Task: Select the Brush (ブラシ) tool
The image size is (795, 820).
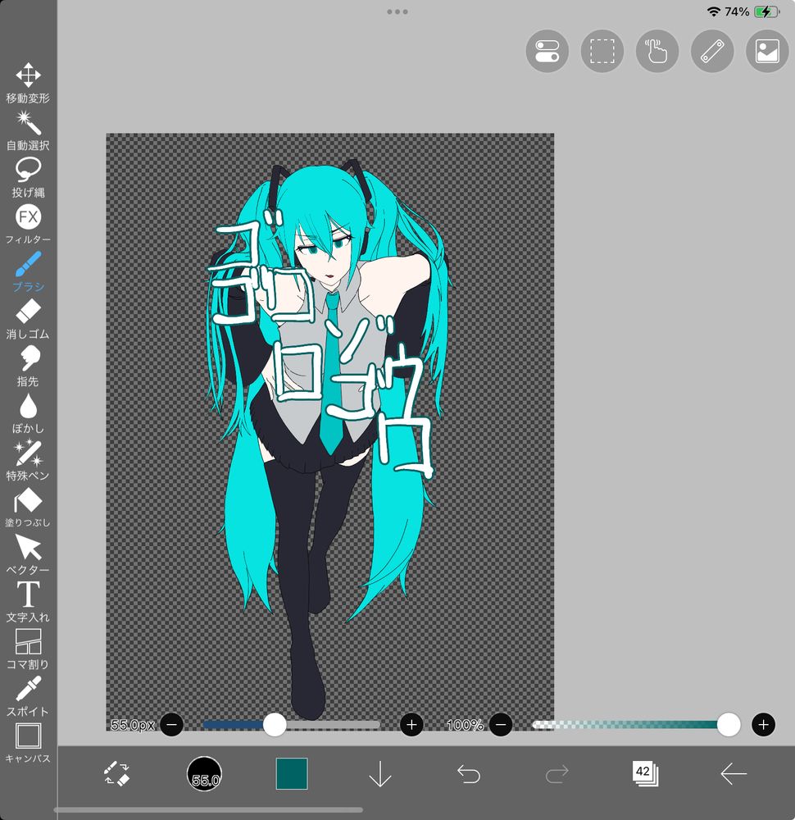Action: pos(28,272)
